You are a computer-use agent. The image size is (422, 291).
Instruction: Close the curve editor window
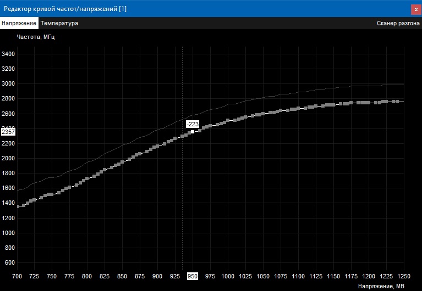click(416, 9)
